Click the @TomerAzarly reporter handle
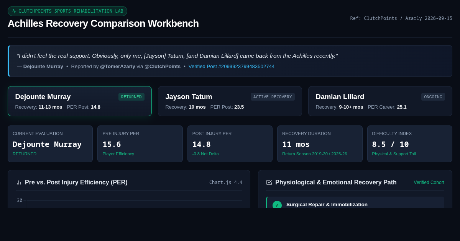The image size is (460, 241). (118, 66)
